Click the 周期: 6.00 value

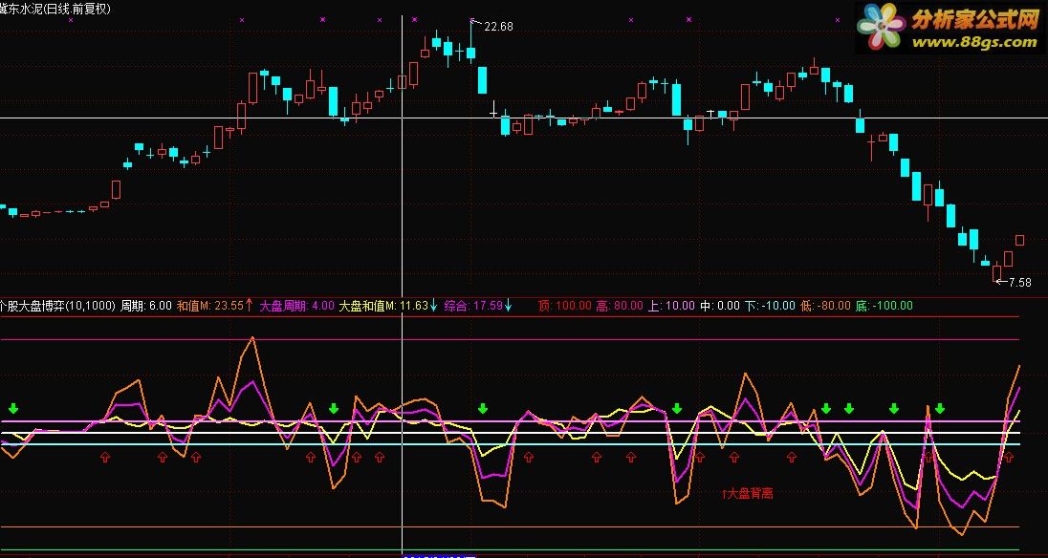pyautogui.click(x=145, y=306)
